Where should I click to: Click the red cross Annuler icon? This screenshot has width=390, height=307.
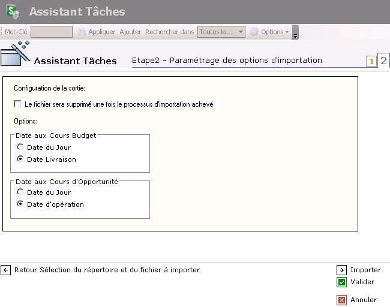(x=342, y=300)
